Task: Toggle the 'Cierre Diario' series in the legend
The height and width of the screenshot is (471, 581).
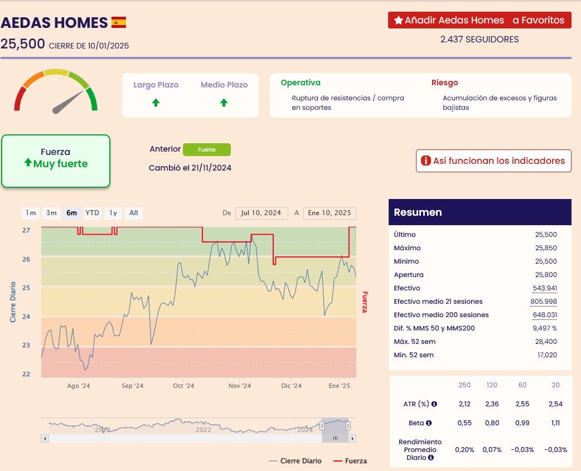Action: [x=296, y=461]
